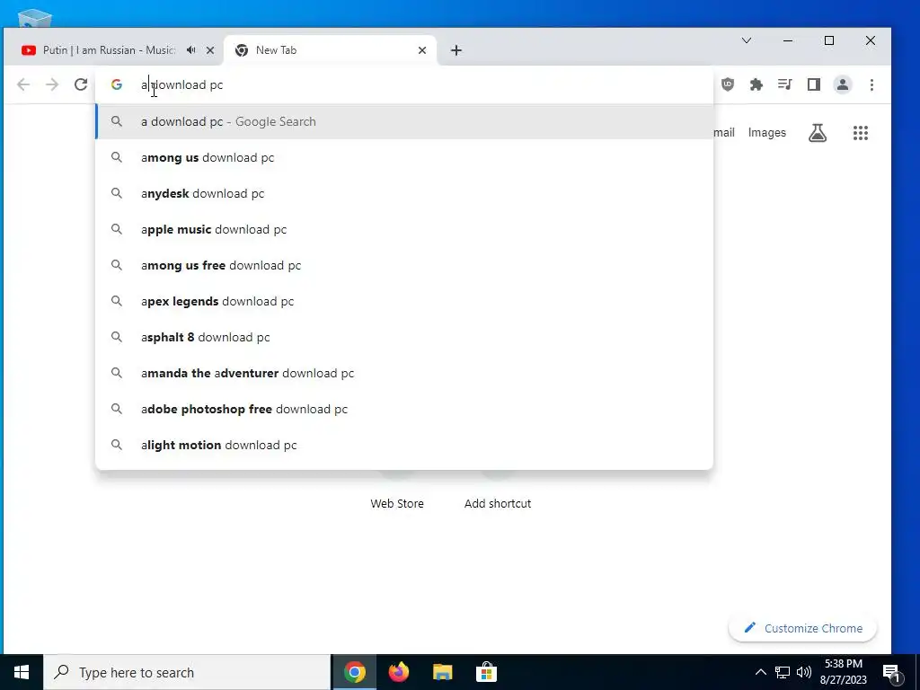The height and width of the screenshot is (690, 920).
Task: Close the Putin YouTube tab
Action: click(x=210, y=50)
